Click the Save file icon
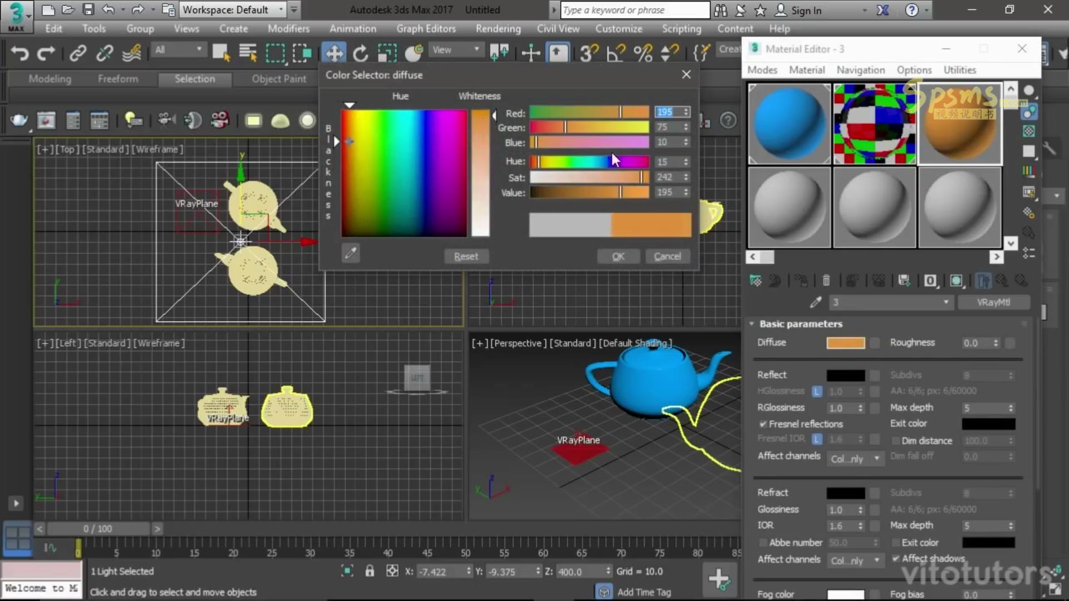The width and height of the screenshot is (1069, 601). 88,9
